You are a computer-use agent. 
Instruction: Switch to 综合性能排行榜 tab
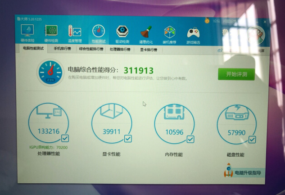click(x=91, y=49)
